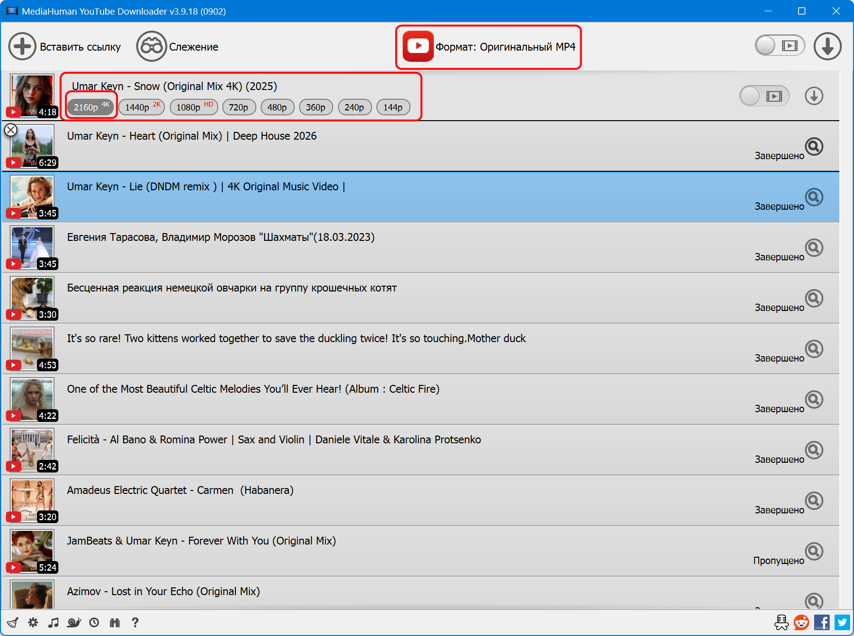The width and height of the screenshot is (854, 636).
Task: Click title 'Бесценная реакция немецкой овчарки'
Action: (232, 288)
